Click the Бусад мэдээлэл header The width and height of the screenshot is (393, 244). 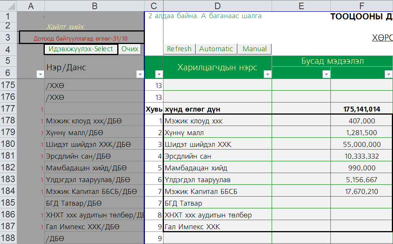[332, 61]
